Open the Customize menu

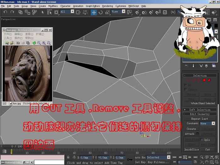(x=120, y=6)
